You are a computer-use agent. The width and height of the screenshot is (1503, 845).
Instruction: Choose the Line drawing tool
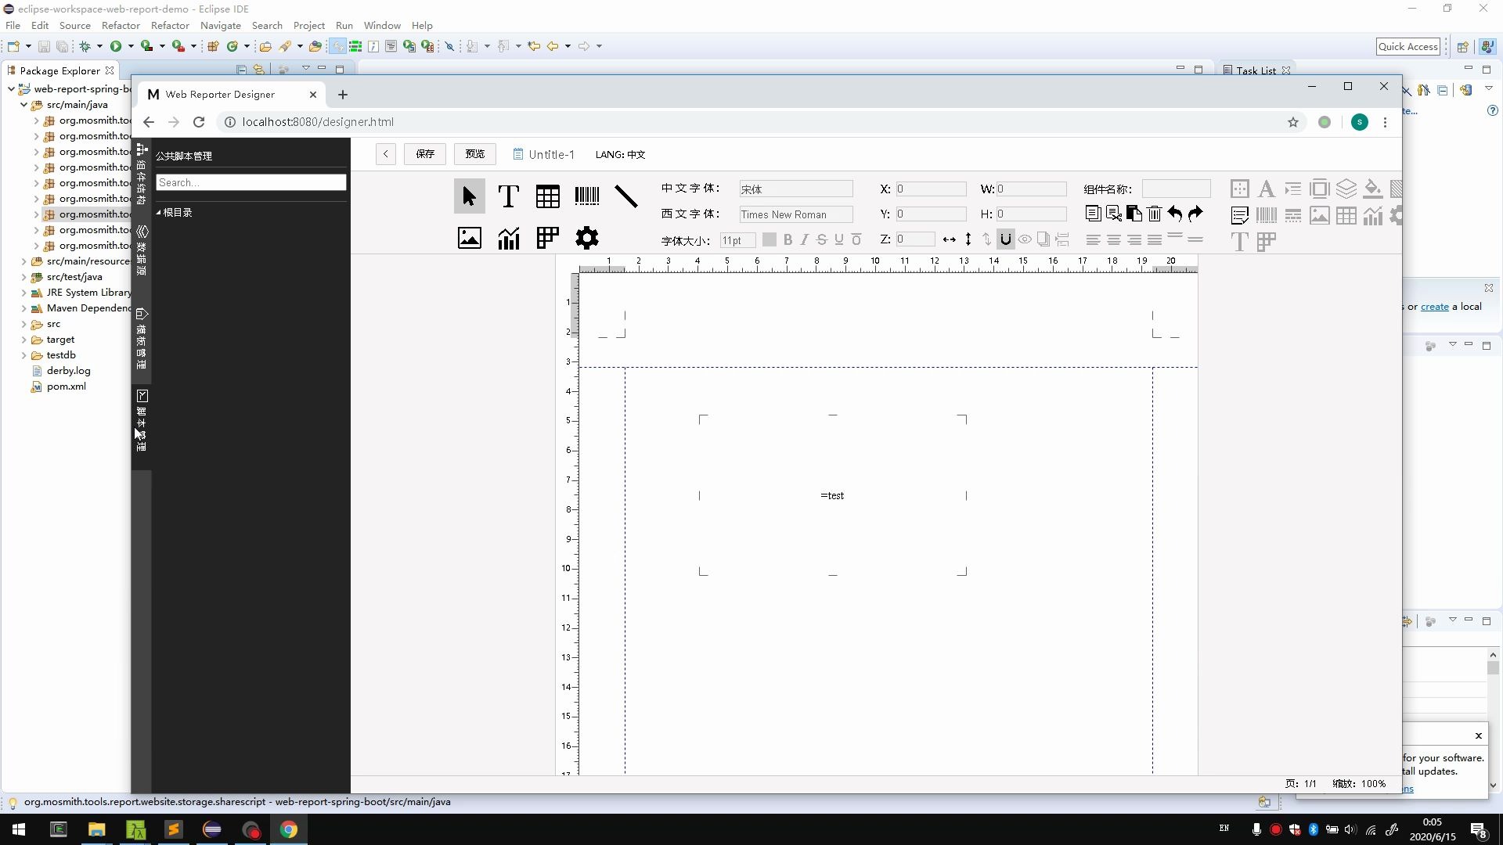point(625,196)
